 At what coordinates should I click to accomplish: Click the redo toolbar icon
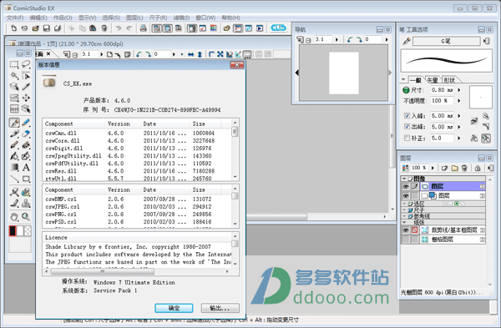tap(129, 28)
